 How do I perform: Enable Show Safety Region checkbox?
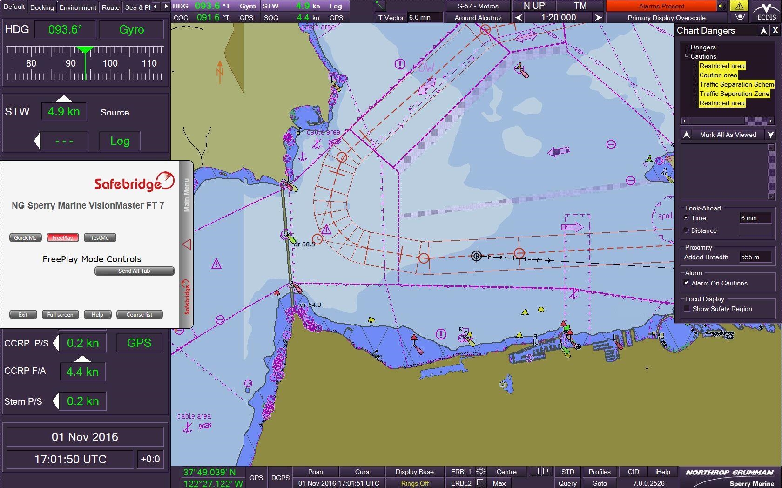687,308
